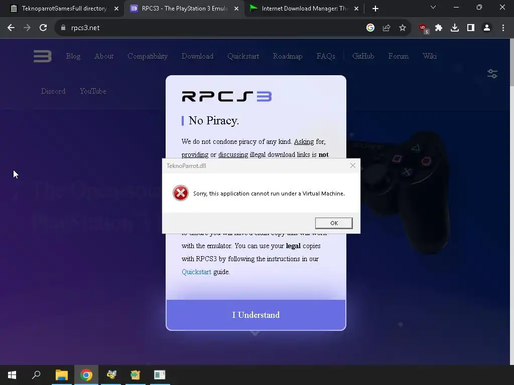Open the Discord nav link
The height and width of the screenshot is (385, 514).
coord(53,91)
